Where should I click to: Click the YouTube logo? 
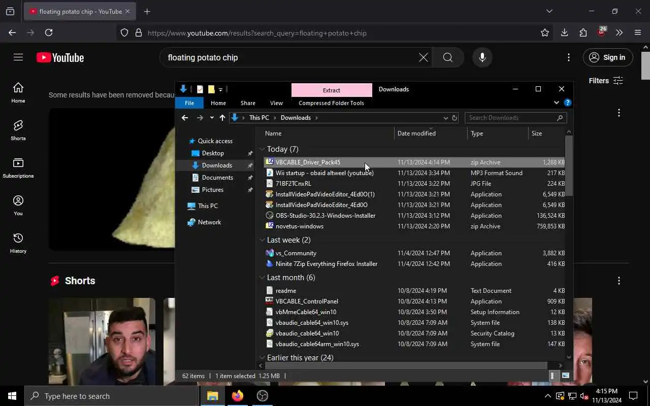(x=60, y=58)
